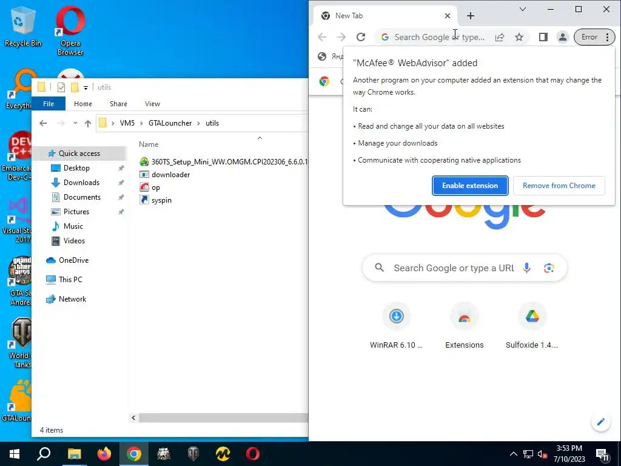Viewport: 621px width, 466px height.
Task: Click VM5 in breadcrumb path
Action: 127,123
